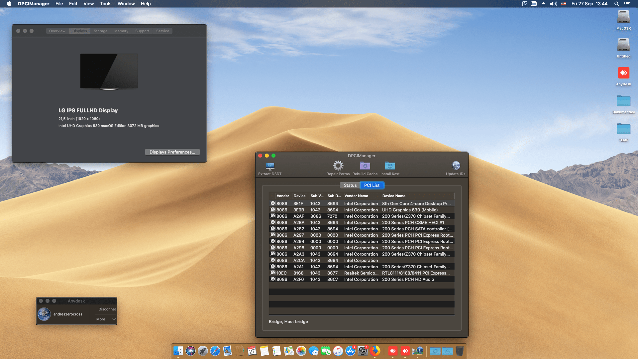This screenshot has height=359, width=638.
Task: Click Disconnect in Anydesk window
Action: 107,309
